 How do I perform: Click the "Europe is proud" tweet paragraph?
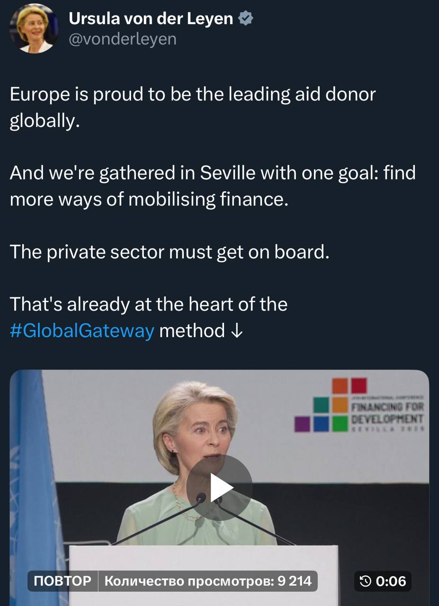[x=192, y=107]
